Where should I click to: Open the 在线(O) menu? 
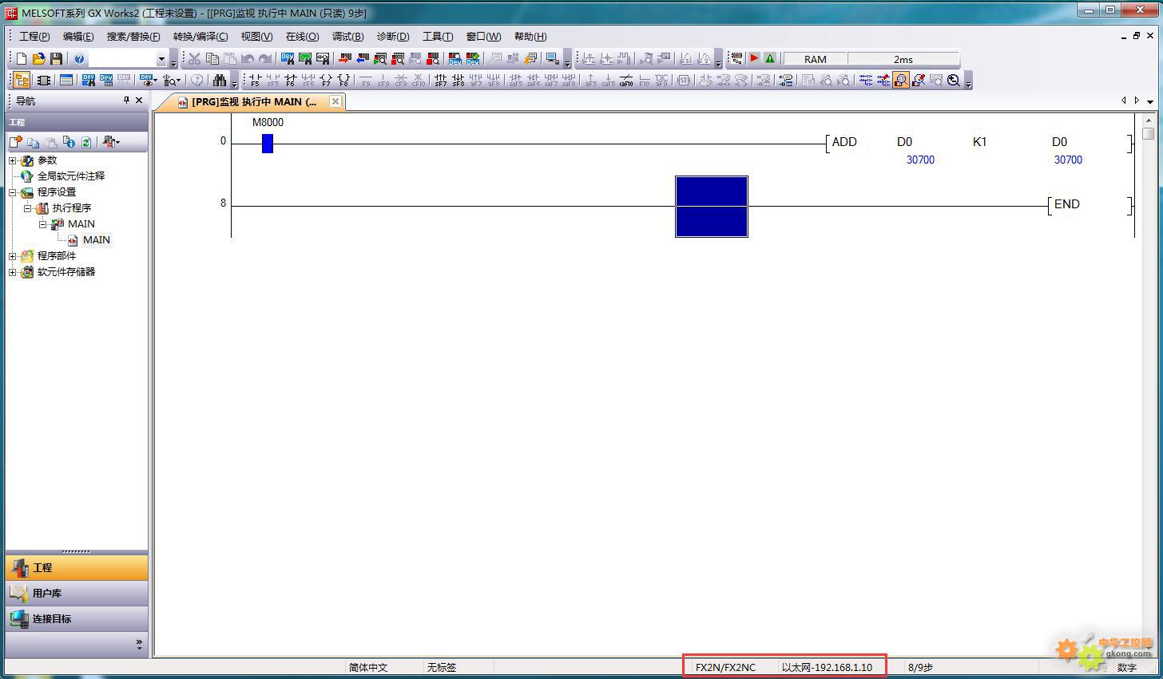tap(302, 37)
